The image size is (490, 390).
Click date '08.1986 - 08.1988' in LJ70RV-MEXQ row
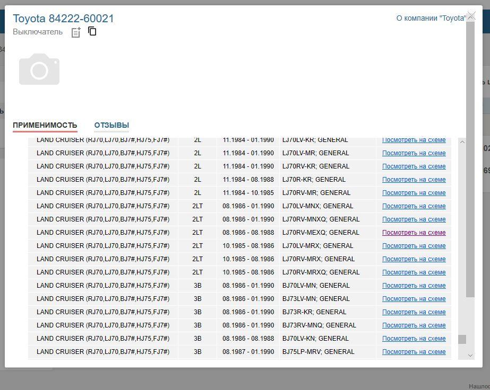[x=248, y=233]
